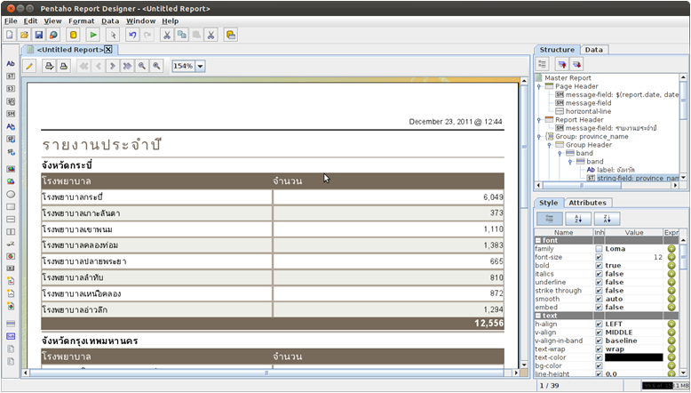Toggle inherit checkbox for font-size

[599, 257]
